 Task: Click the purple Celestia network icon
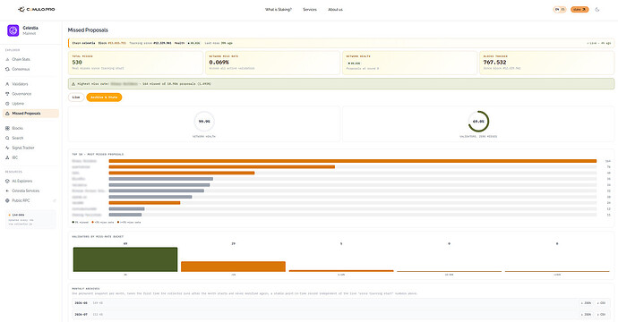click(x=13, y=30)
